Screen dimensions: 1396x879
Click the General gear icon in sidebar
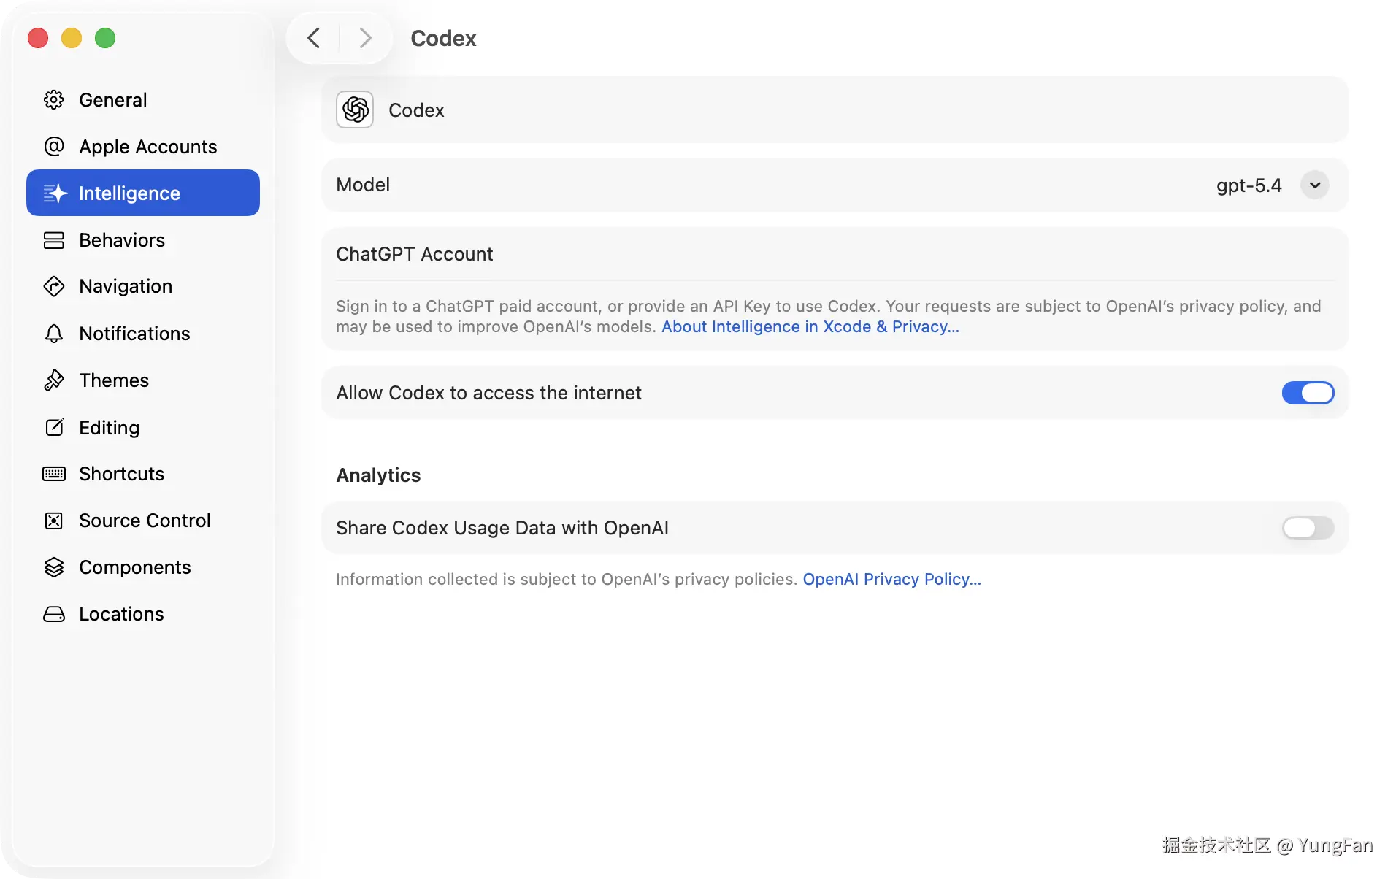54,99
